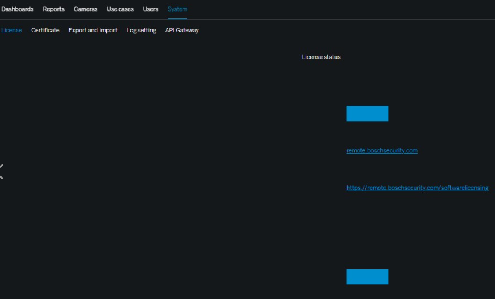The width and height of the screenshot is (495, 299).
Task: Follow the remote.boschsecurity.com link
Action: point(382,151)
